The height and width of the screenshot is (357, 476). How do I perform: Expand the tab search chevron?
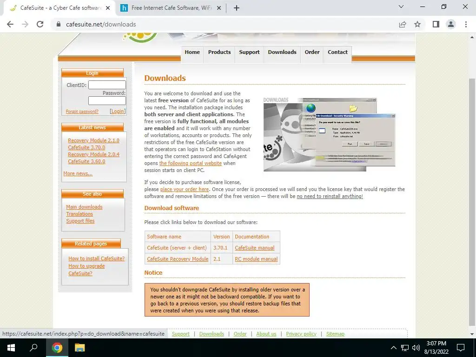401,7
